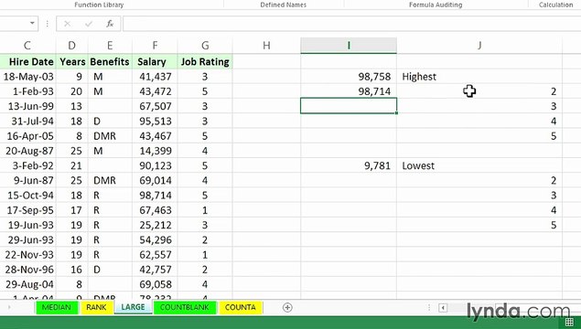
Task: Click the empty selected cell in column I
Action: pos(349,106)
